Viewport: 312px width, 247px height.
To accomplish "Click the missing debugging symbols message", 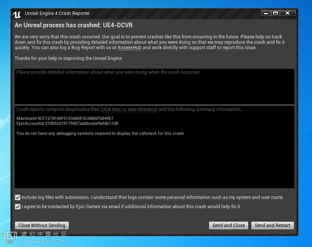I will pos(101,133).
